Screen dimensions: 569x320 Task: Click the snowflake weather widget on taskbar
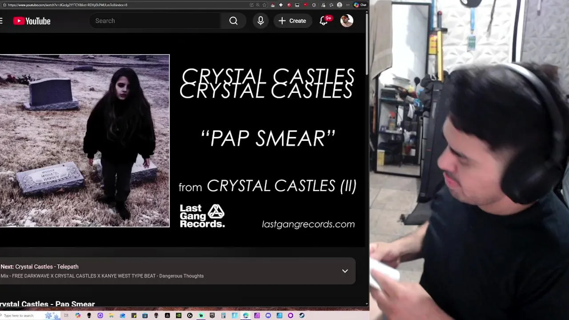[x=52, y=316]
